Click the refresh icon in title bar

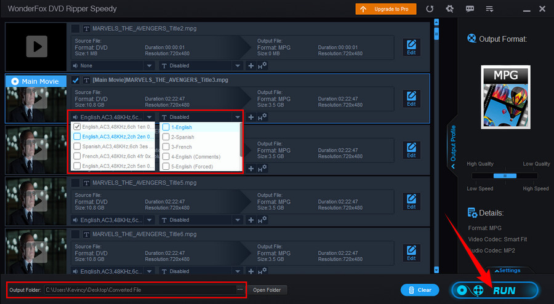(x=430, y=9)
